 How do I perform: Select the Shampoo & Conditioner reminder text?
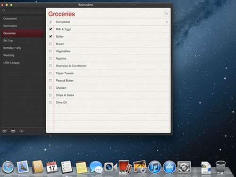[x=71, y=66]
